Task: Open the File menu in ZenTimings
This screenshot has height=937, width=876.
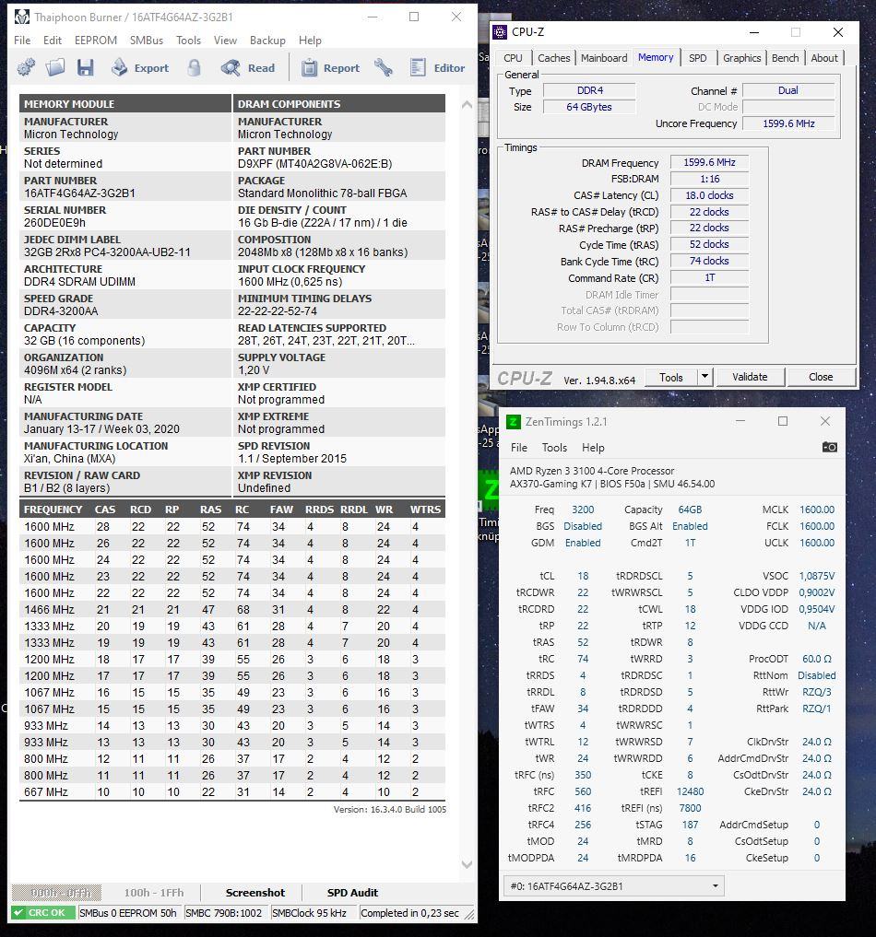Action: (519, 448)
